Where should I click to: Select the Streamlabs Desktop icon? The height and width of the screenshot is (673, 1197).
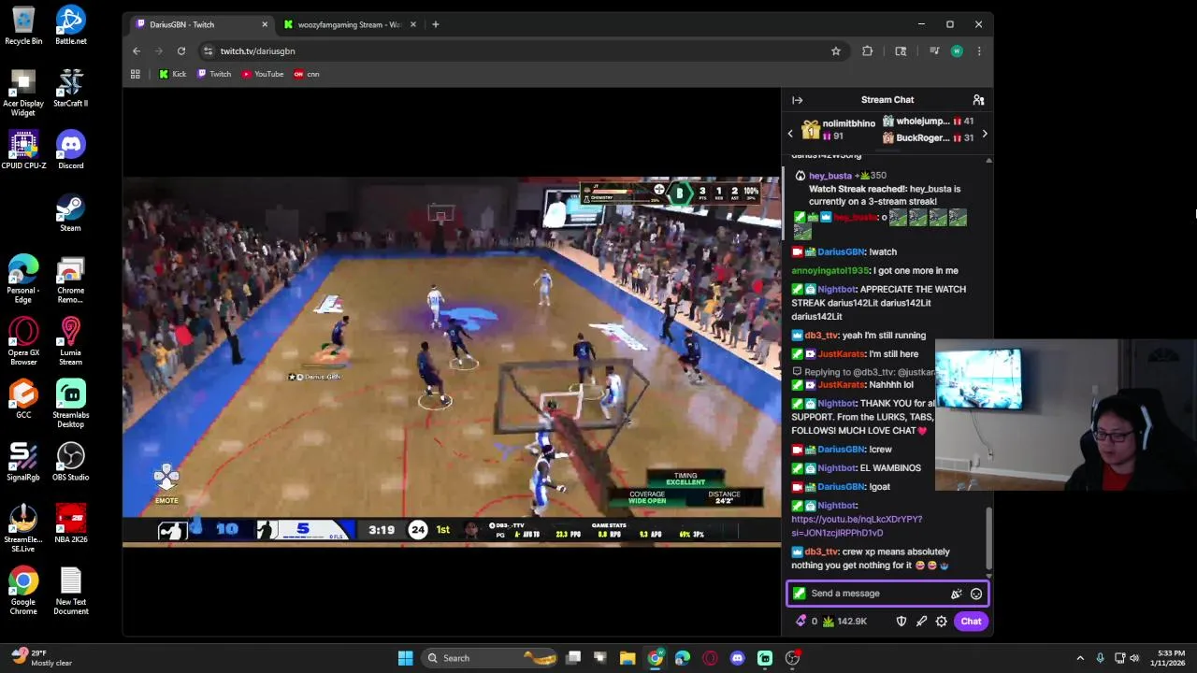(71, 403)
